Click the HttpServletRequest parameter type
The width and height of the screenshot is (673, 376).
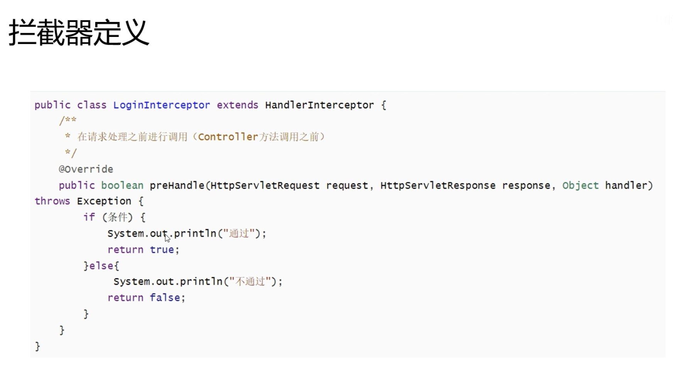(265, 185)
